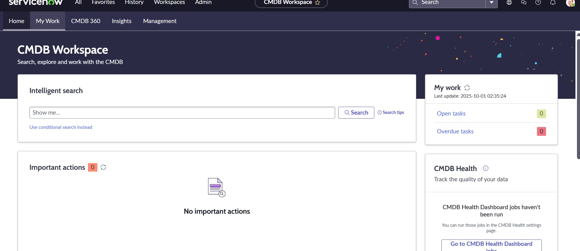This screenshot has width=580, height=251.
Task: Click the 'Show me...' intelligent search box
Action: point(182,112)
